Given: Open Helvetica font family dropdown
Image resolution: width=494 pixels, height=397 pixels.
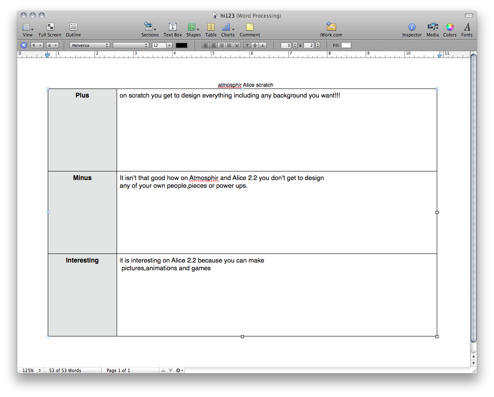Looking at the screenshot, I should [x=90, y=45].
